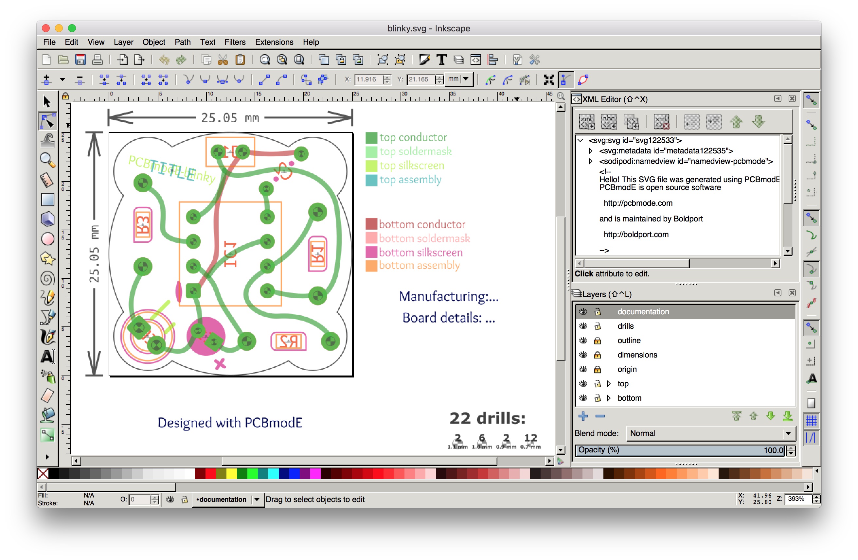Open the XML editor toolbar icon
Image resolution: width=858 pixels, height=560 pixels.
pos(475,60)
